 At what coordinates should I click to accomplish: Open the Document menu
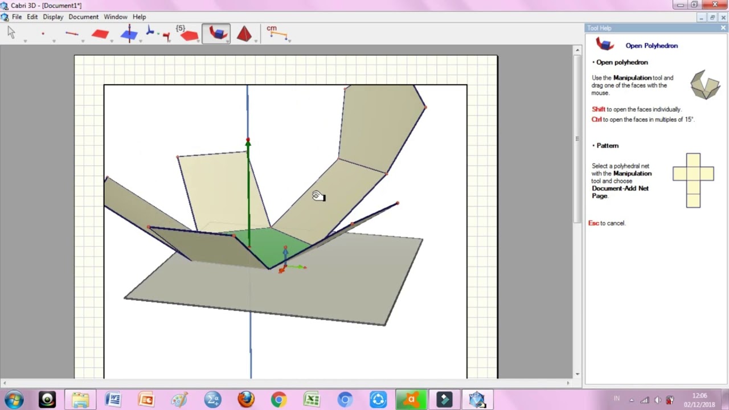pos(83,17)
